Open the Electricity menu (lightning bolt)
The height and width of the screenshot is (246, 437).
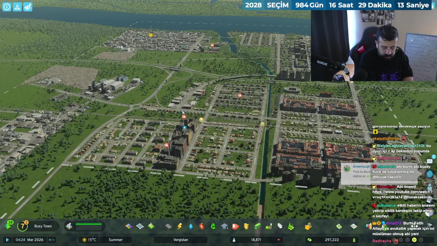click(180, 226)
